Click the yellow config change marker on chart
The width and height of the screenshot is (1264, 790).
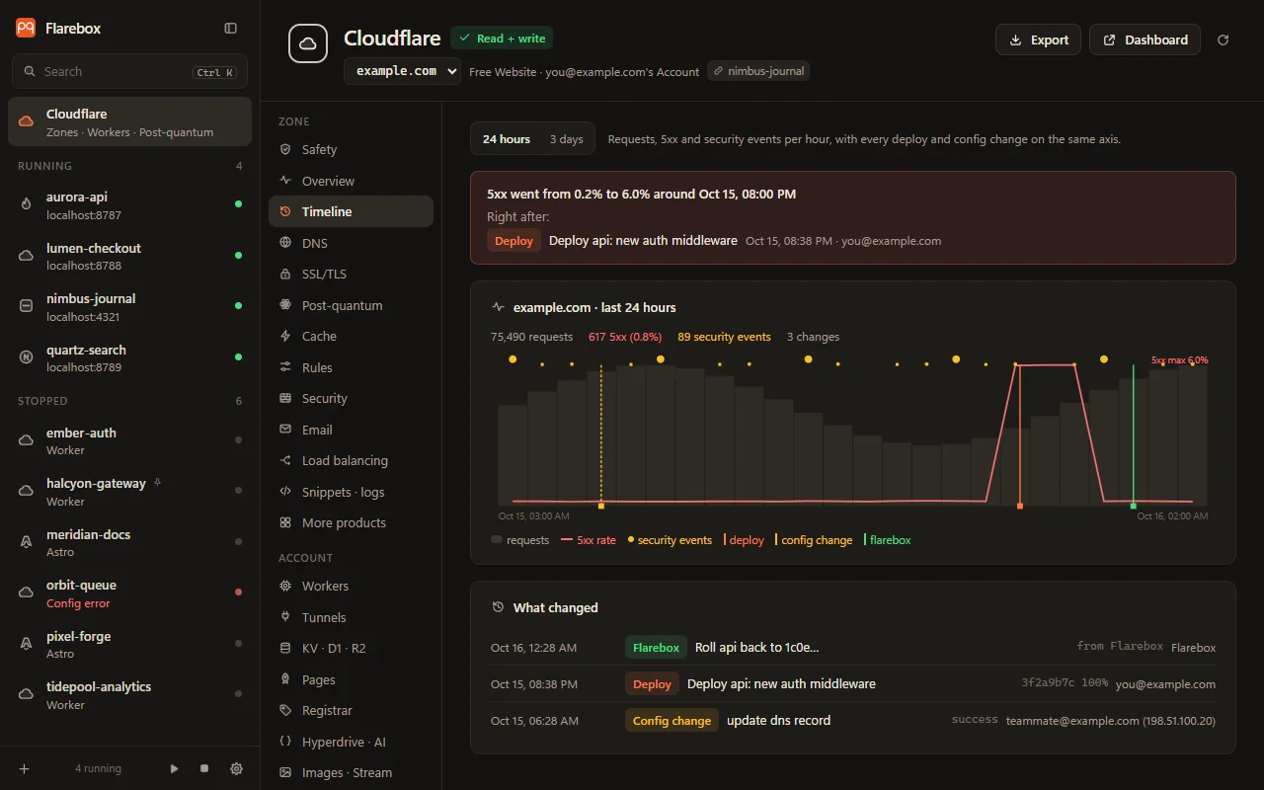tap(601, 506)
